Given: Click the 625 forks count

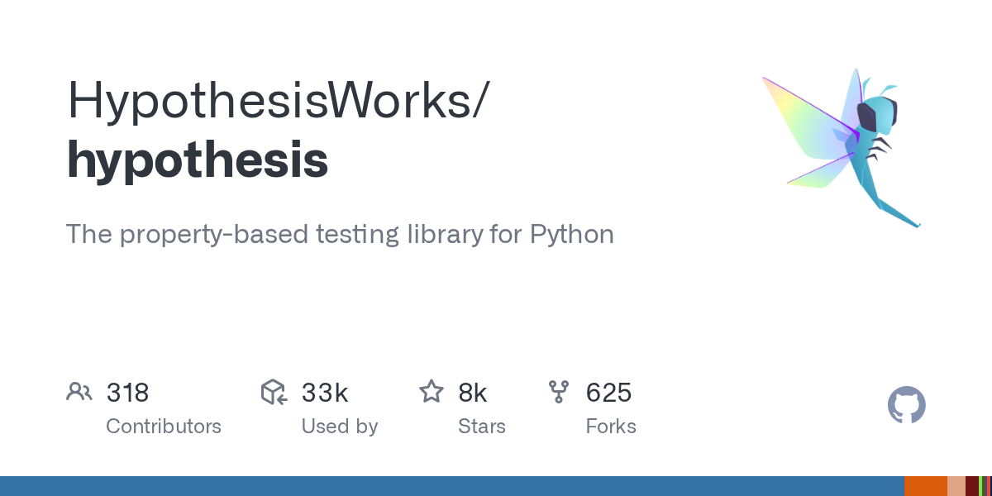Looking at the screenshot, I should click(x=608, y=392).
